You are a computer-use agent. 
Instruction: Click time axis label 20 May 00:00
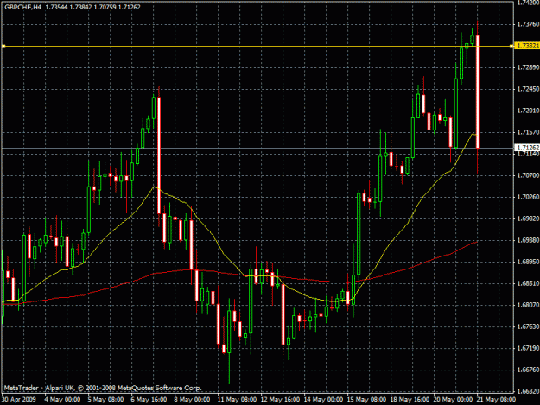[x=453, y=400]
